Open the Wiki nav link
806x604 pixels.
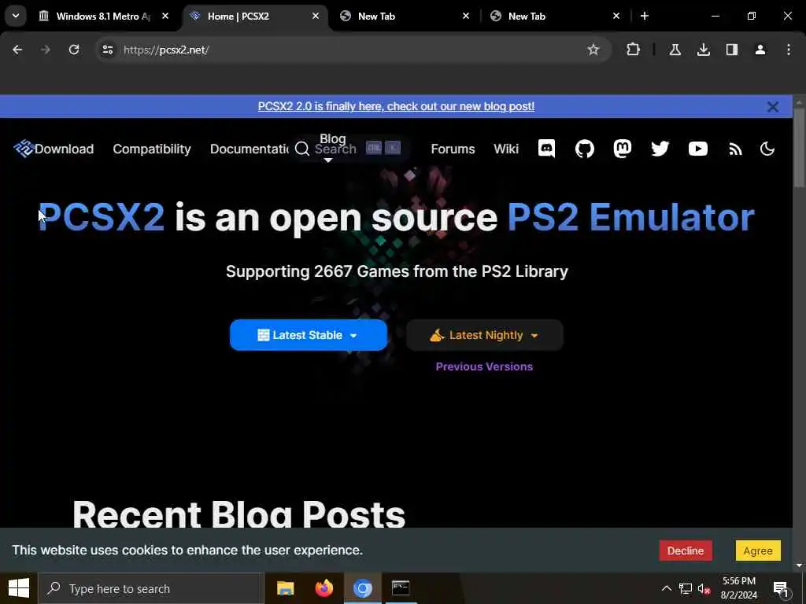tap(506, 149)
